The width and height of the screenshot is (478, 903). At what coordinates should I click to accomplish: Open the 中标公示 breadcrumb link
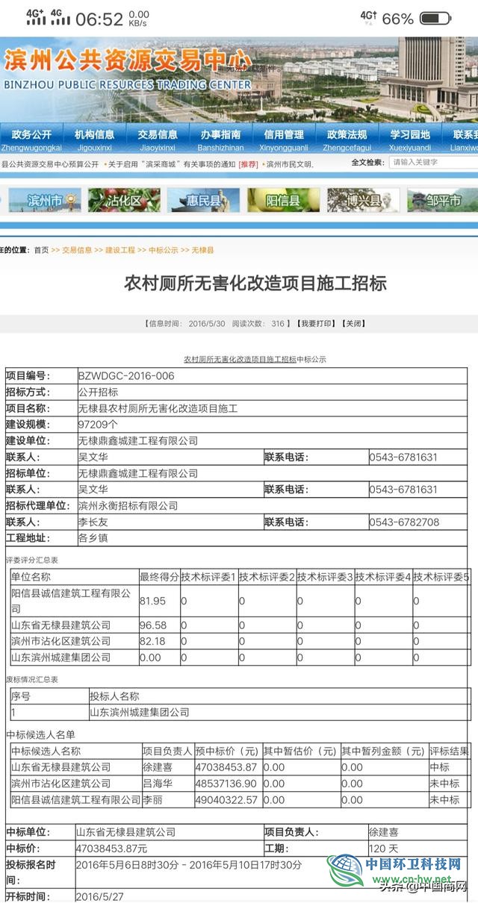click(x=164, y=250)
